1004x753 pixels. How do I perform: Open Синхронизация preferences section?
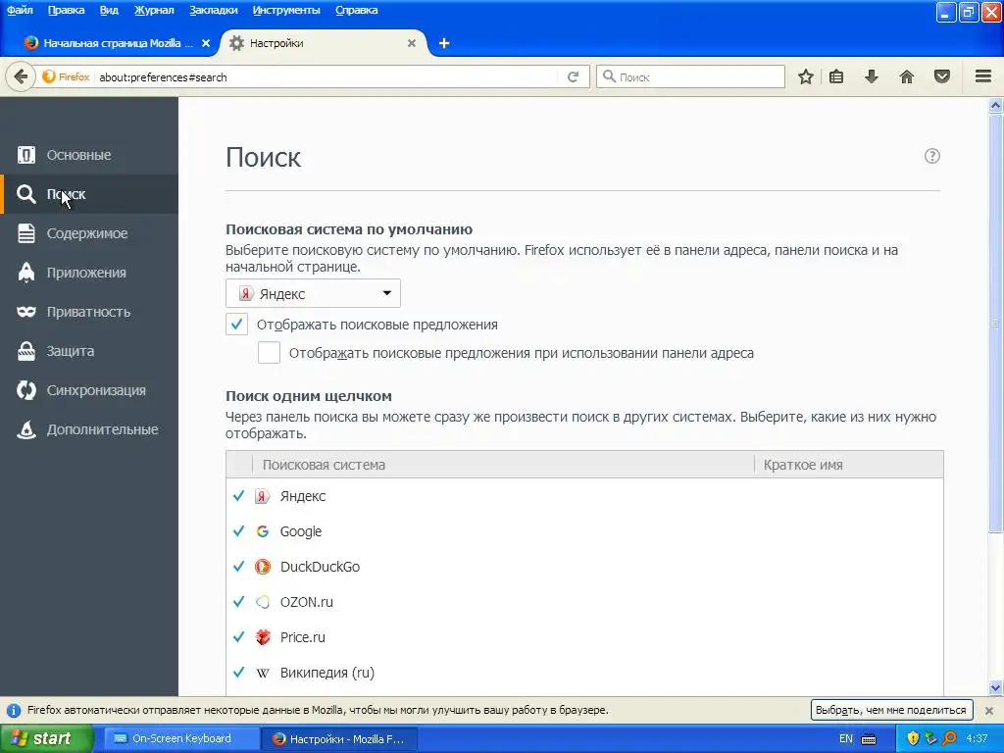89,390
